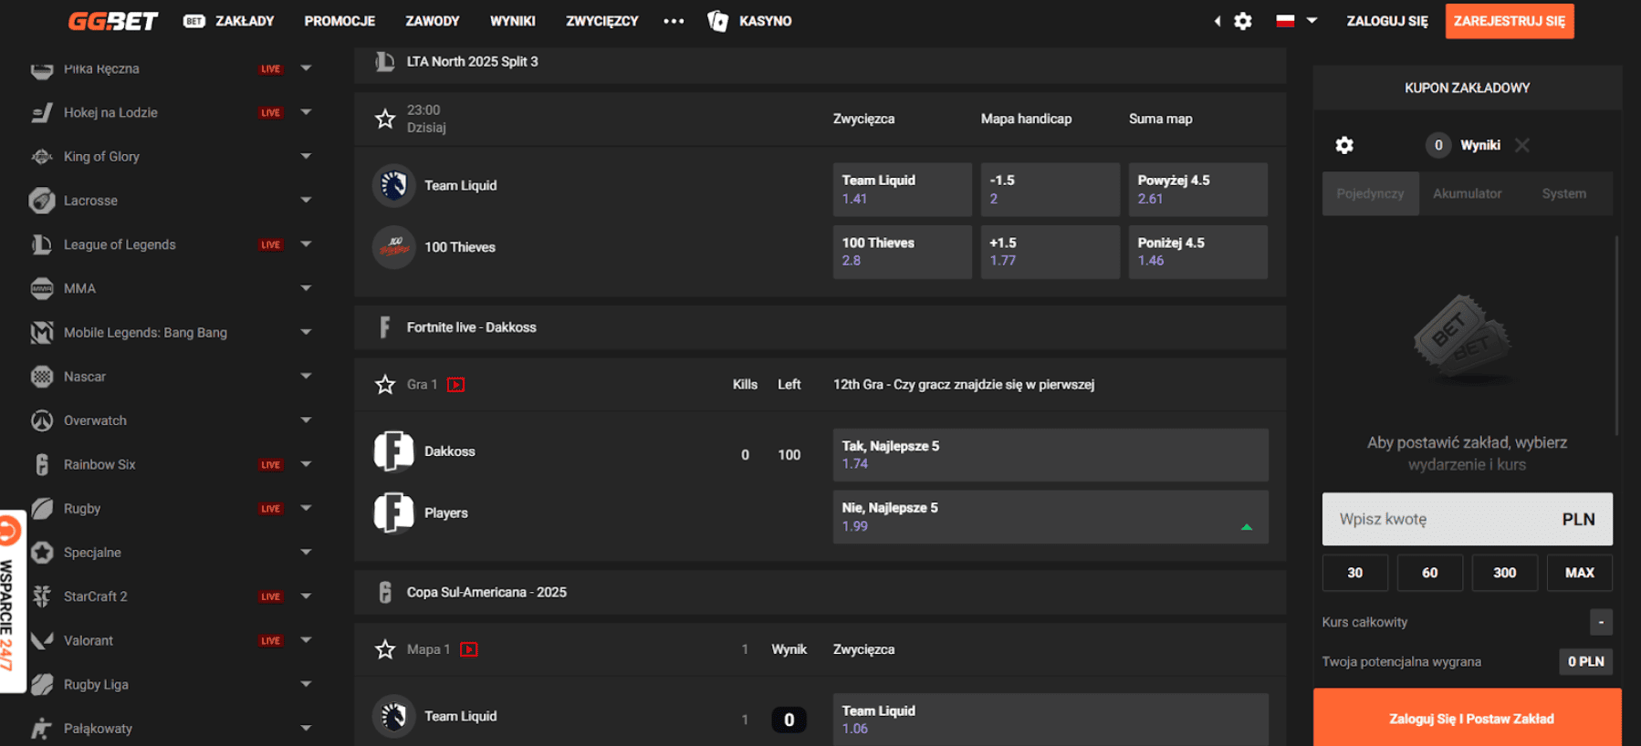This screenshot has height=746, width=1641.
Task: Open Gra 1 live stream icon
Action: pos(456,385)
